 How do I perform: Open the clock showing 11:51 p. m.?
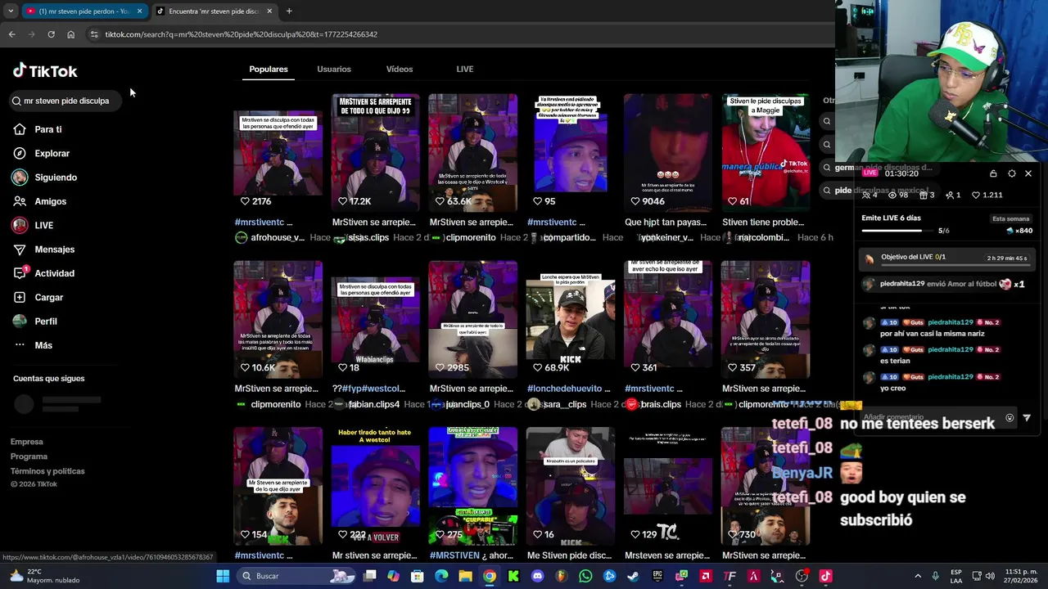pos(1022,576)
